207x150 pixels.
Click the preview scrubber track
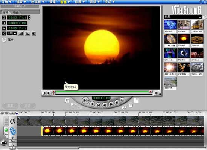pyautogui.click(x=103, y=94)
